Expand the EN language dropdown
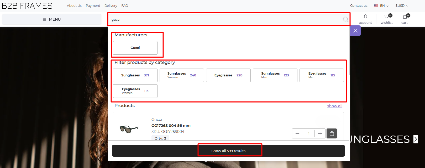The image size is (425, 168). [384, 5]
